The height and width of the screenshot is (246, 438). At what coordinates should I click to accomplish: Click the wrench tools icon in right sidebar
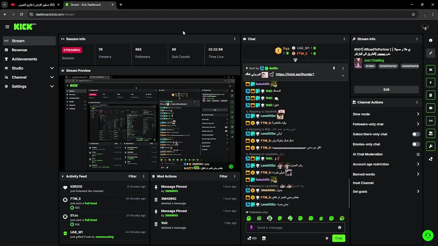430,146
